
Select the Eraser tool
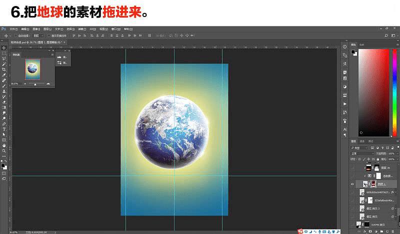click(4, 102)
